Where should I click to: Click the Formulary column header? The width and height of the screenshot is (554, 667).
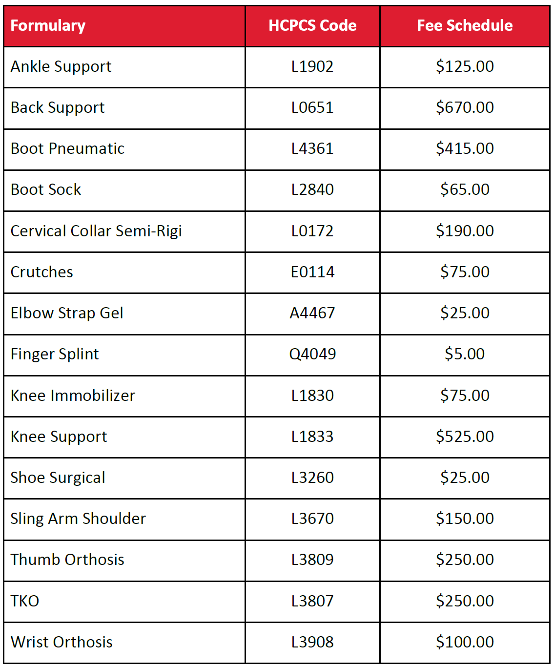point(48,25)
